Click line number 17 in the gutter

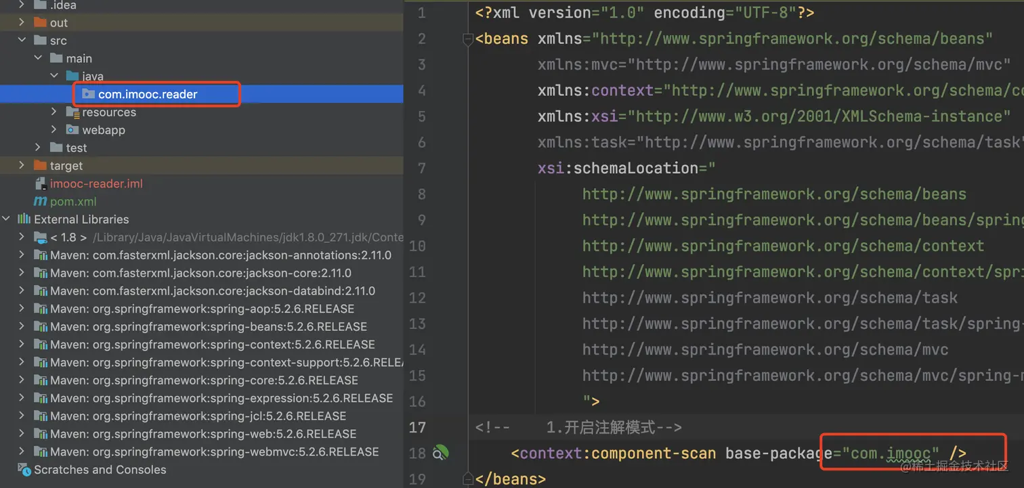point(417,427)
